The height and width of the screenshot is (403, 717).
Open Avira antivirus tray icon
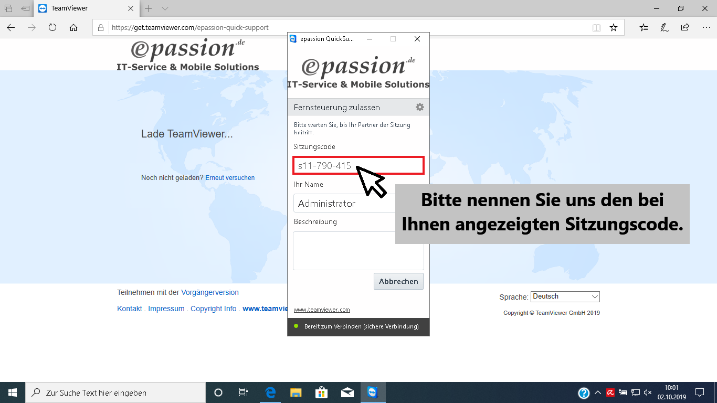point(610,393)
